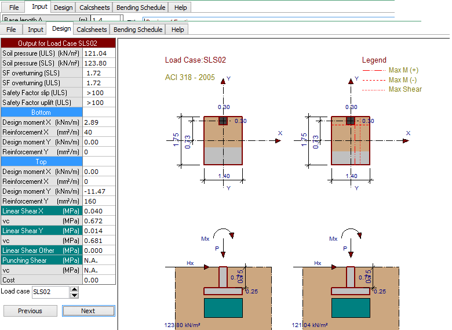Select the Cost value 0.00
This screenshot has height=330, width=452.
[99, 280]
